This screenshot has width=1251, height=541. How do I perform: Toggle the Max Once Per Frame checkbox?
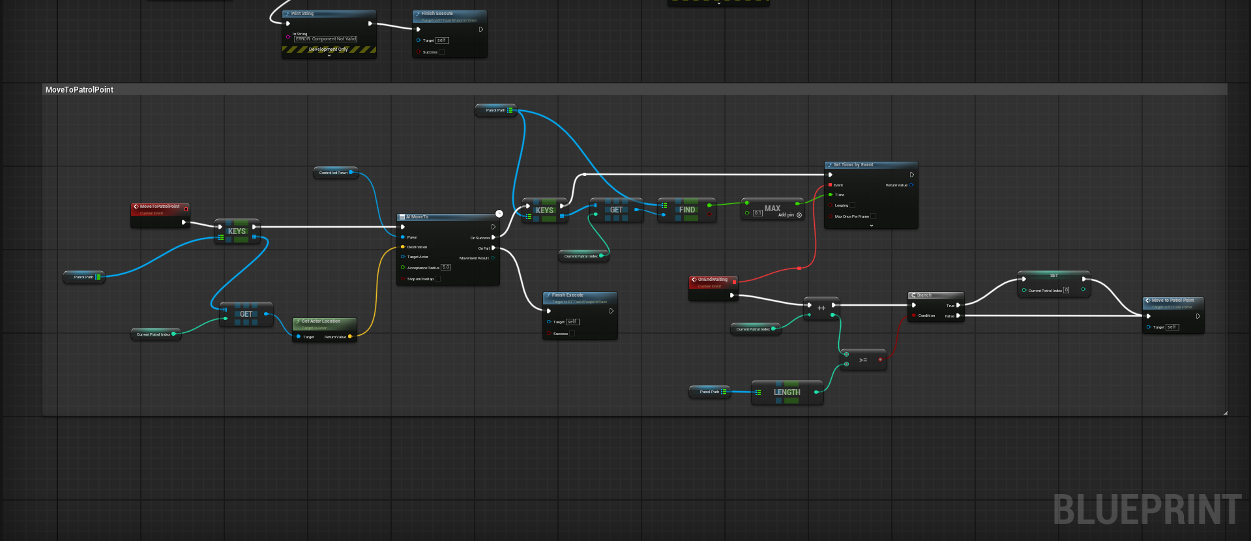pyautogui.click(x=874, y=216)
